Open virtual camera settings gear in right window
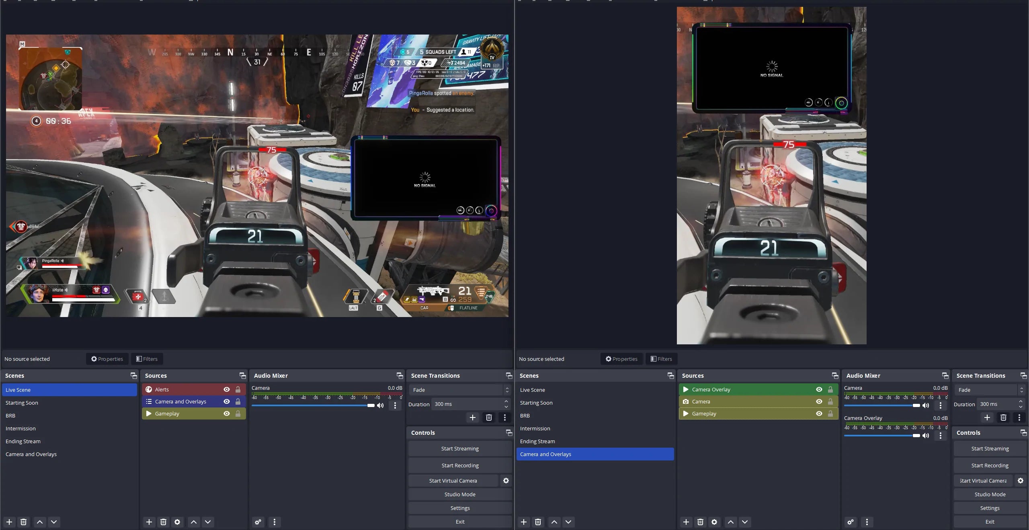This screenshot has height=530, width=1029. point(1021,481)
